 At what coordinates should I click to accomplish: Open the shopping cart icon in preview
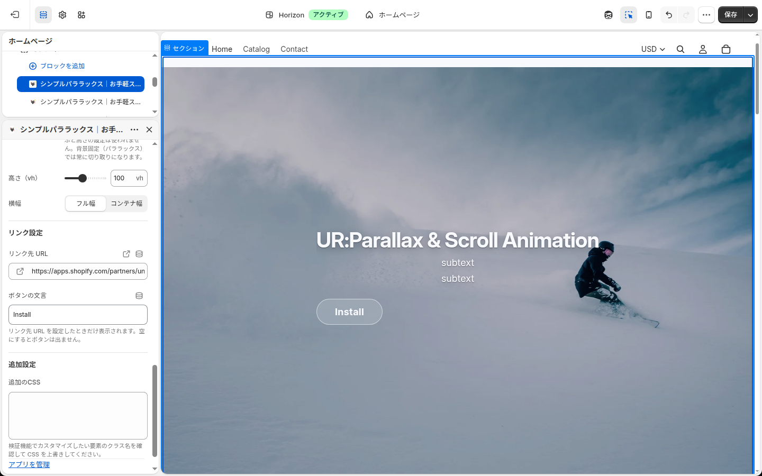726,49
